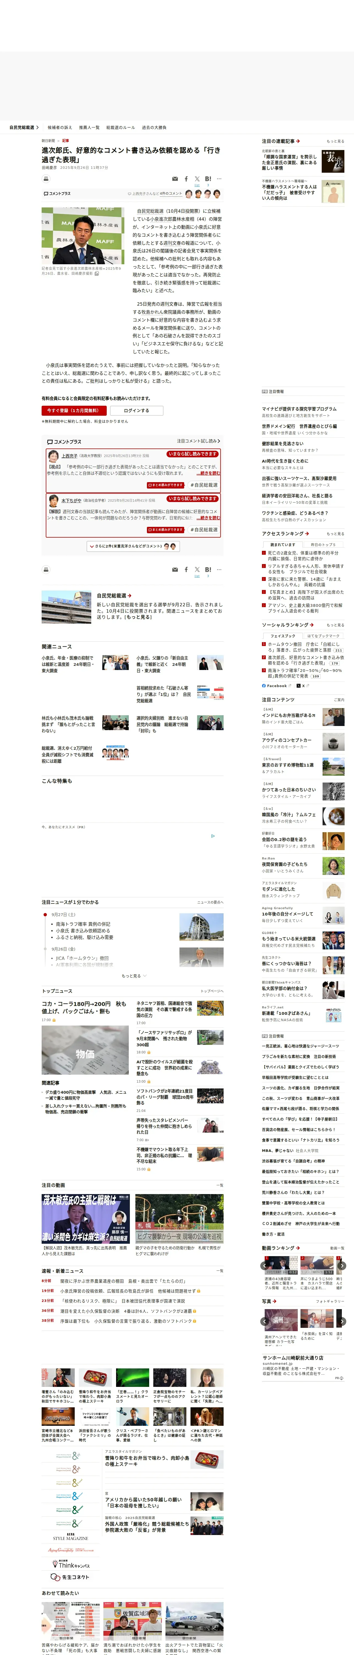Click もっと見る beside アクセスランキング

point(335,534)
